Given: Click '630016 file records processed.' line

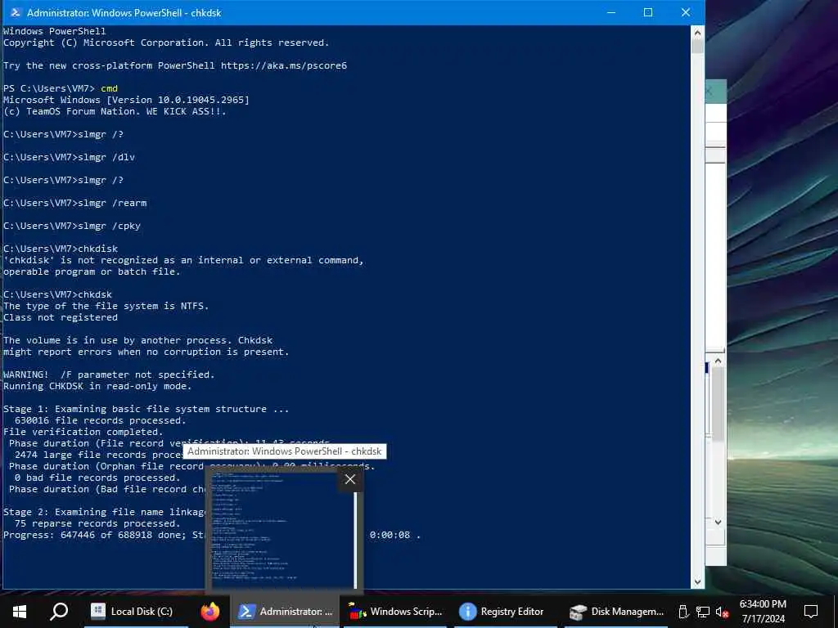Looking at the screenshot, I should (x=101, y=421).
